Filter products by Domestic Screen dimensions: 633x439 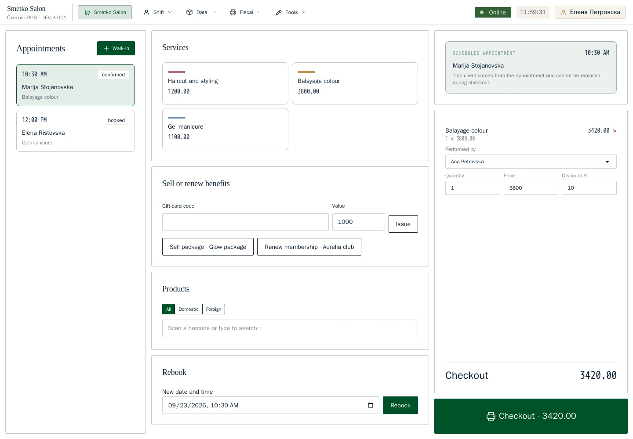(x=189, y=309)
